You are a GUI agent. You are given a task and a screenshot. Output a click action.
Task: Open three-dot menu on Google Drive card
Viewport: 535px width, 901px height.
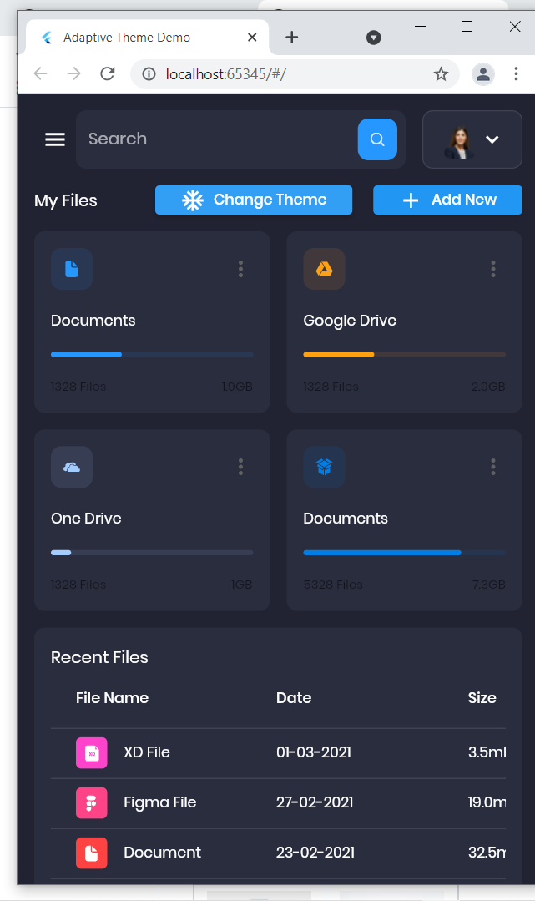click(x=493, y=269)
